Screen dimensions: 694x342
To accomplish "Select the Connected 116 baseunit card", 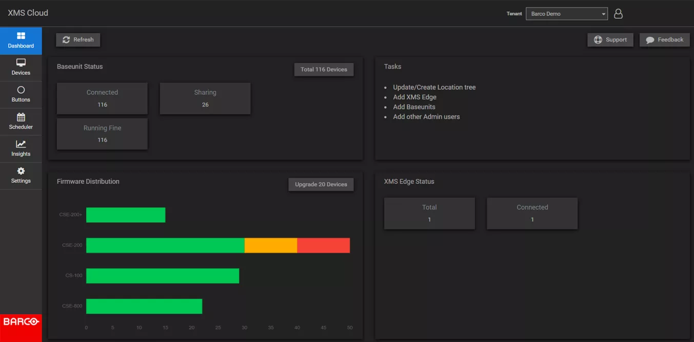I will [102, 98].
